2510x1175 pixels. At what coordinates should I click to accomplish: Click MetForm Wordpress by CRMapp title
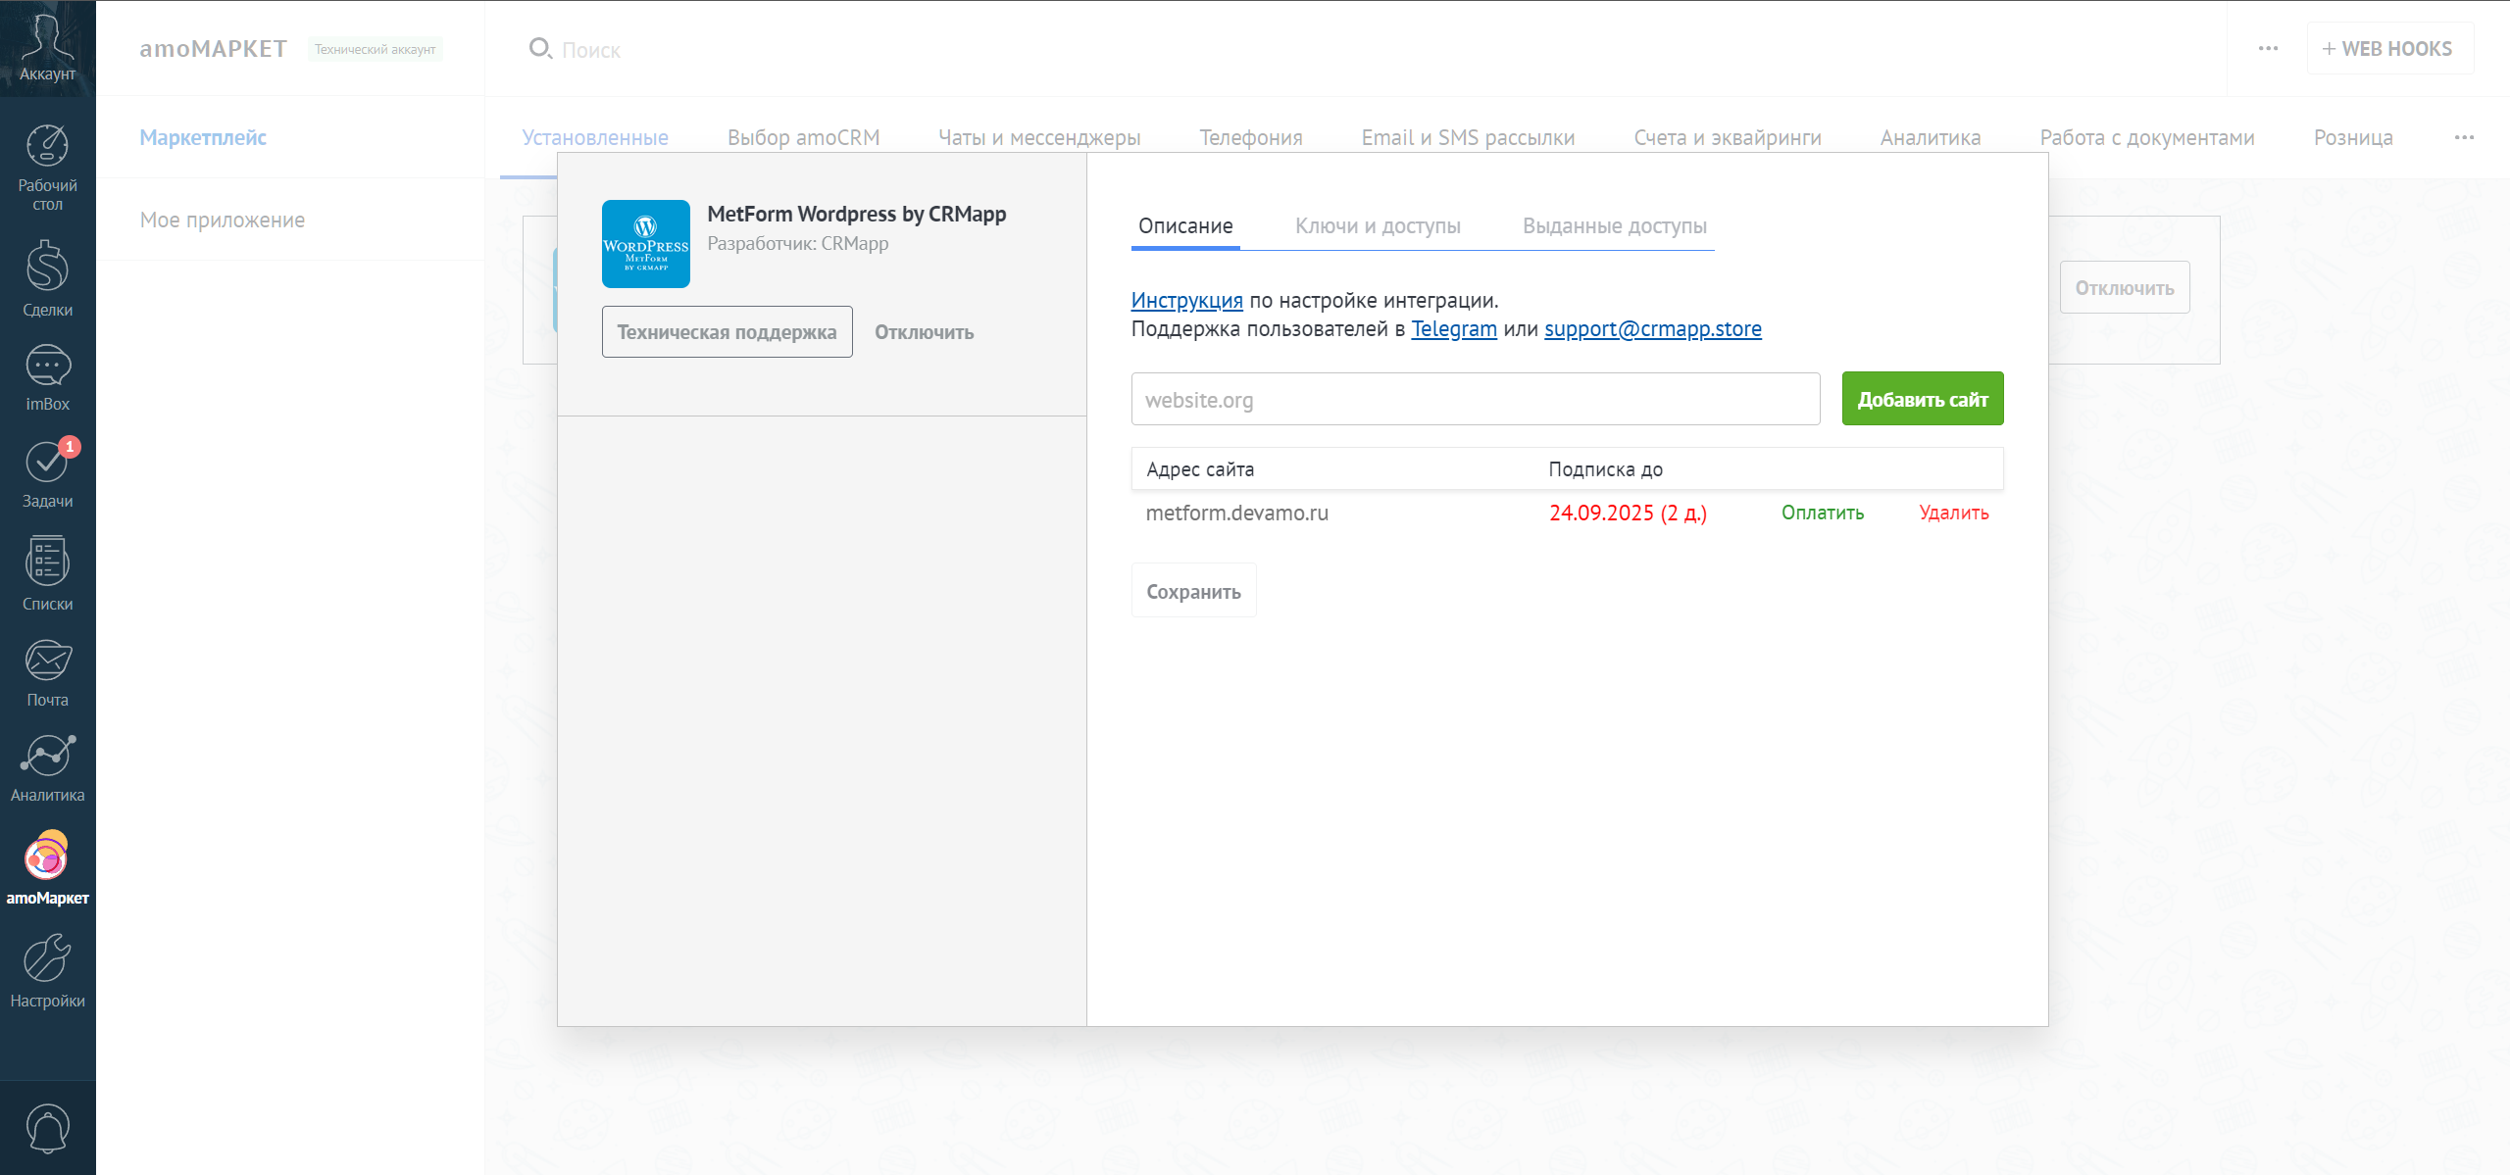pos(857,214)
